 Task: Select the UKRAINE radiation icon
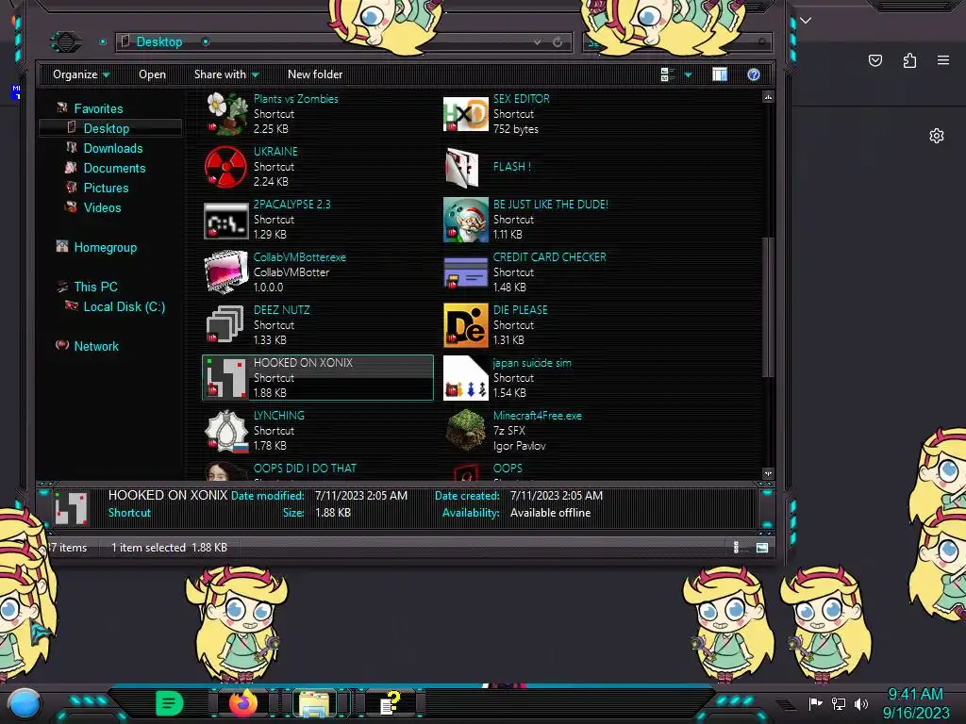[225, 167]
